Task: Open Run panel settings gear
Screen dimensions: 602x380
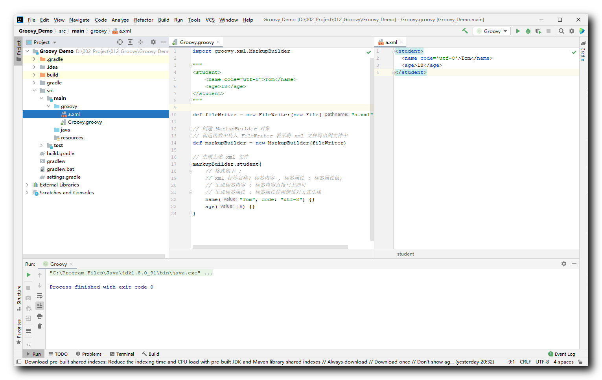Action: click(564, 264)
